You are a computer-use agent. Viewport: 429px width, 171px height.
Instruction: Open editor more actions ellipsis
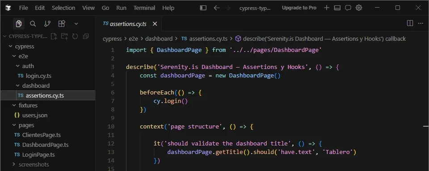421,23
